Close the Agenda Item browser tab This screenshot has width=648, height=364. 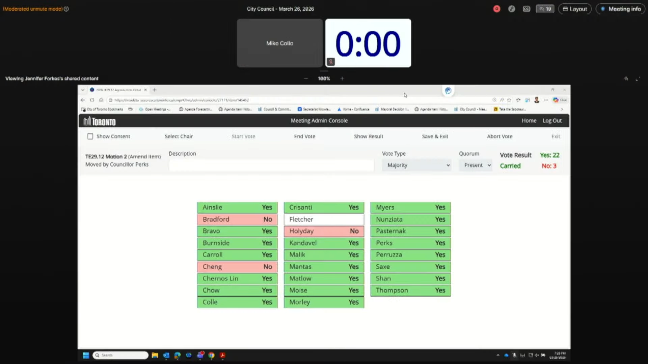(x=145, y=90)
